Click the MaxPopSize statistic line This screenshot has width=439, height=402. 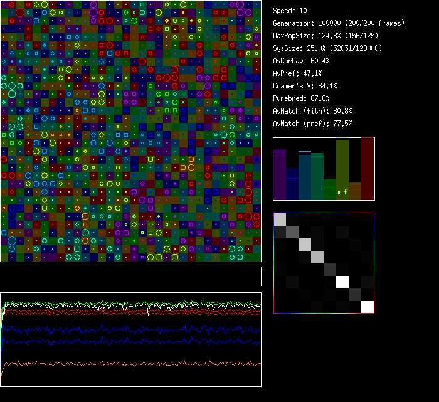click(x=329, y=36)
